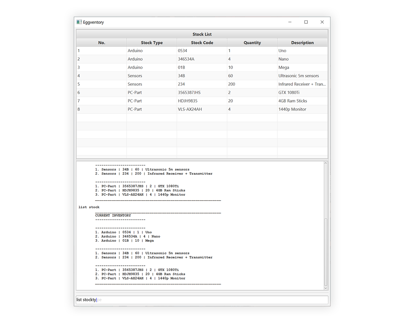The image size is (404, 323).
Task: Sort by the Stock Code column header
Action: tap(202, 43)
